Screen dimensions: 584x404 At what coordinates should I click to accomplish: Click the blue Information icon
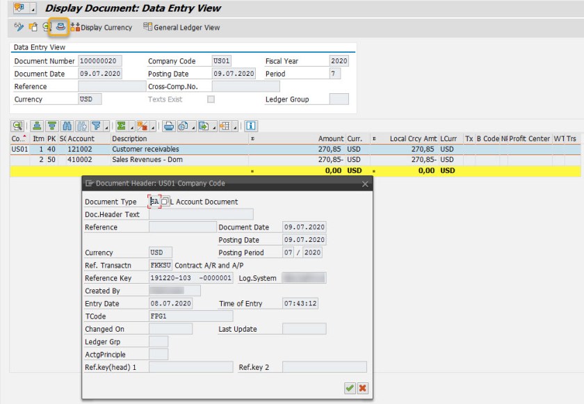250,126
